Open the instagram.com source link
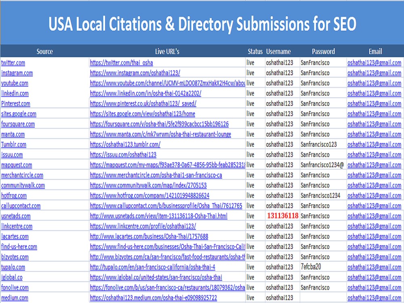 [x=17, y=73]
